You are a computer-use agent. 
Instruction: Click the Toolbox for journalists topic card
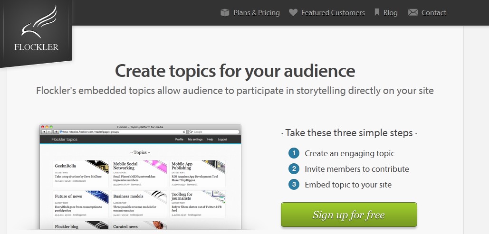[x=198, y=203]
